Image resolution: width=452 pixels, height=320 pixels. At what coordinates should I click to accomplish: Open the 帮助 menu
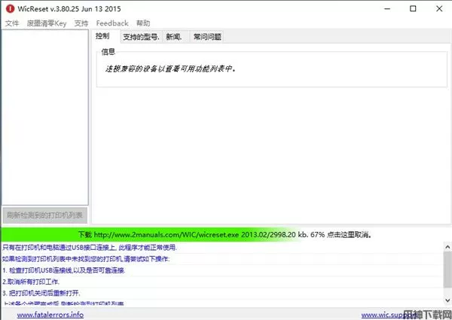pos(143,23)
